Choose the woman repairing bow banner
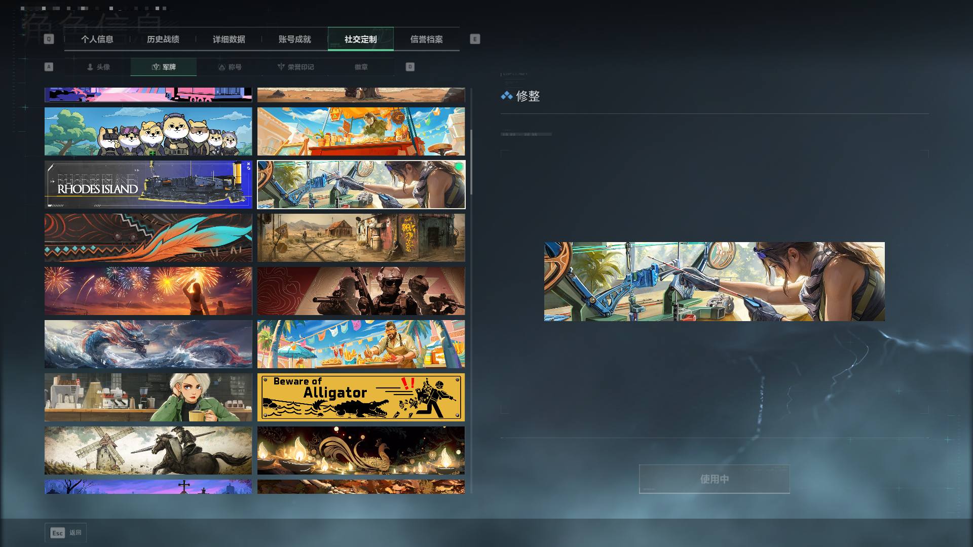The width and height of the screenshot is (973, 547). pyautogui.click(x=361, y=184)
